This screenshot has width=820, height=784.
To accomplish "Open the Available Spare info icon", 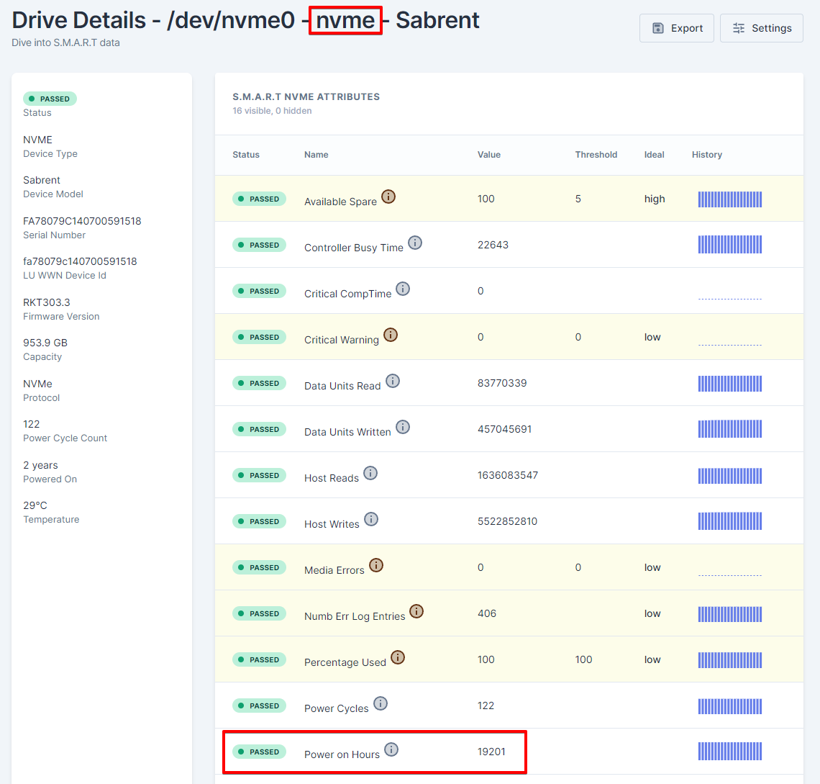I will point(388,196).
